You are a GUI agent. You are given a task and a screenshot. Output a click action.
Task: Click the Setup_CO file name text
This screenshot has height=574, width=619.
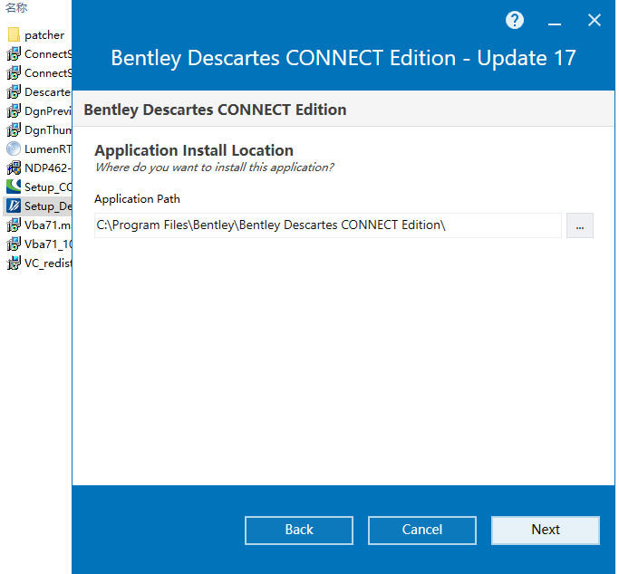[48, 187]
